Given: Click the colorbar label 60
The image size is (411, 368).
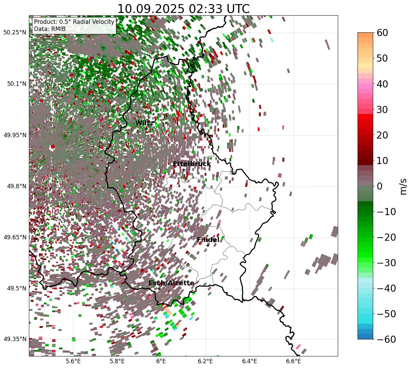Looking at the screenshot, I should pos(382,33).
